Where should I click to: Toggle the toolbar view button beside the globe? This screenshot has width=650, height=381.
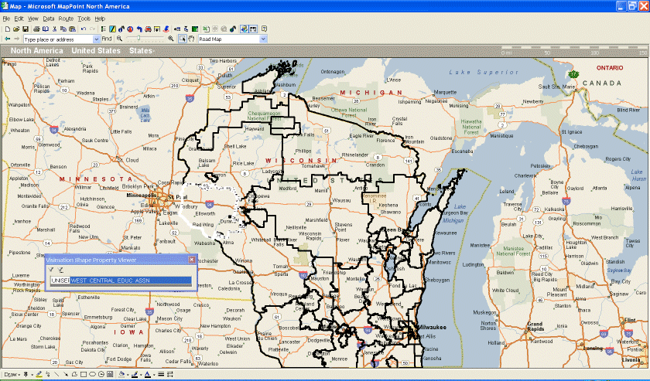(x=253, y=29)
